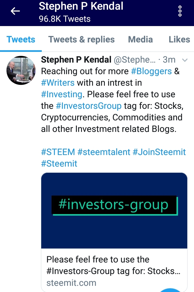Image resolution: width=194 pixels, height=292 pixels.
Task: Open the #Steemit hashtag below #STEEM
Action: 59,164
